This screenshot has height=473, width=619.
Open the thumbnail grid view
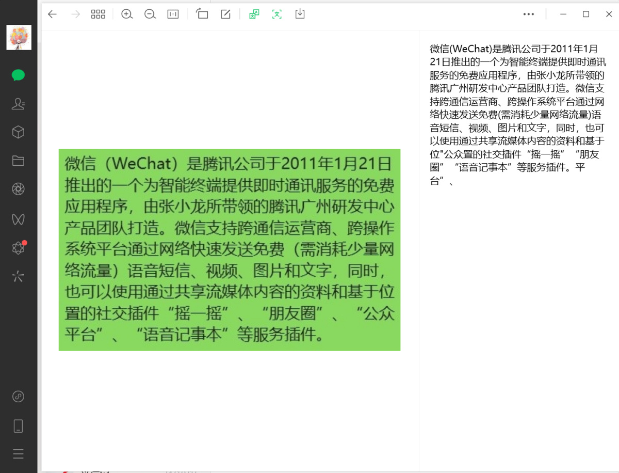pyautogui.click(x=97, y=14)
